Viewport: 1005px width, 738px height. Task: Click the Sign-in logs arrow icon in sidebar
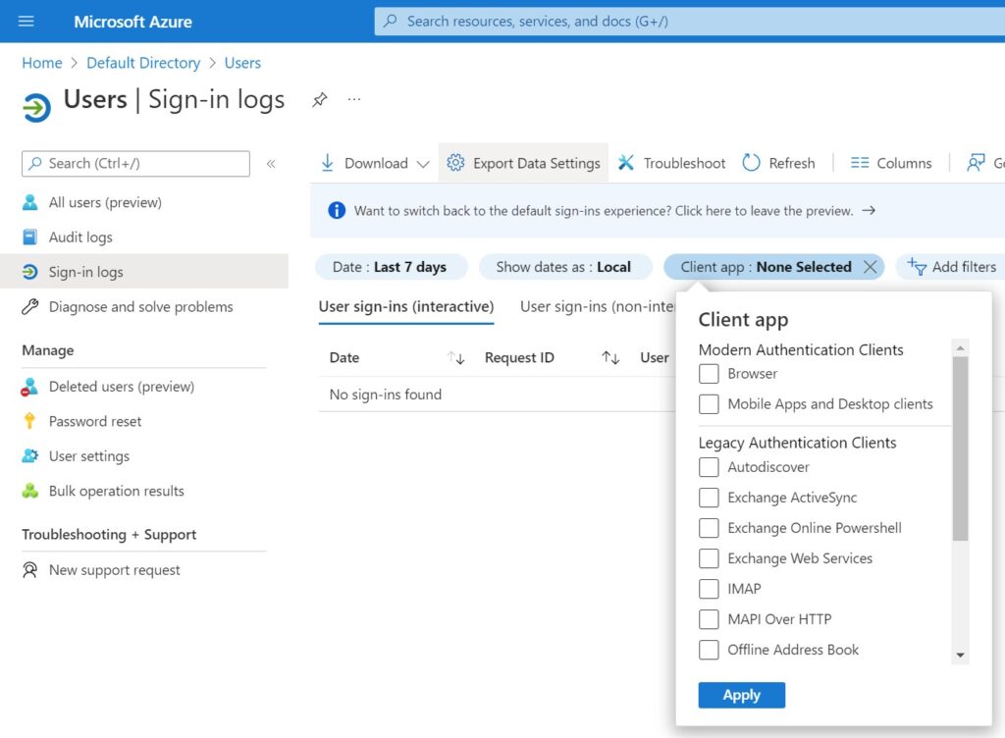click(x=29, y=272)
